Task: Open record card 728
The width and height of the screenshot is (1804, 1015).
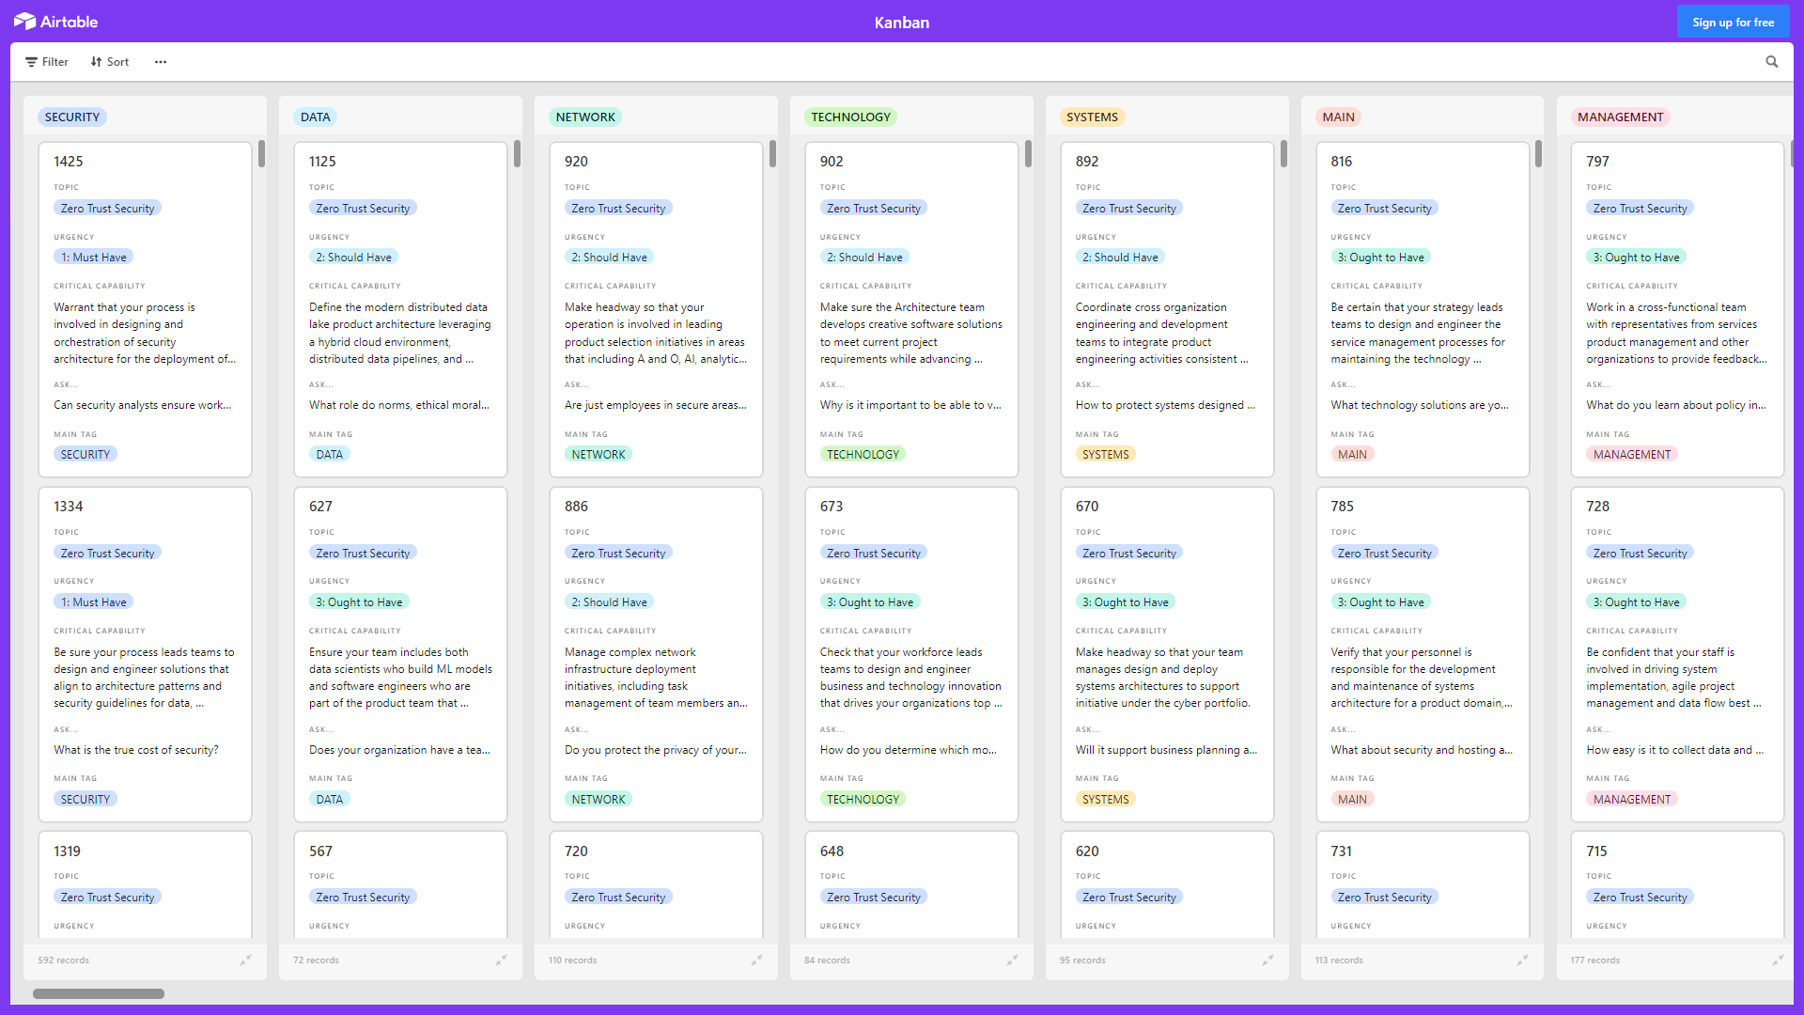Action: pyautogui.click(x=1678, y=654)
